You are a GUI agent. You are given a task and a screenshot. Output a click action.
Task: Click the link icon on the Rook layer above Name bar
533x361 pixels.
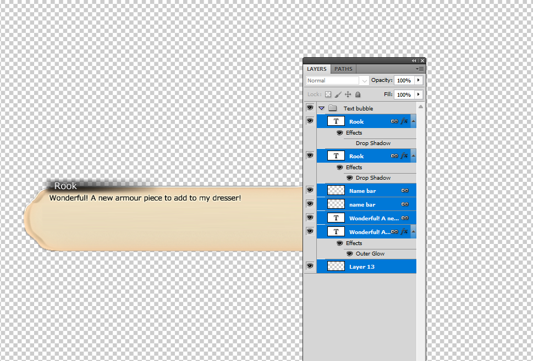click(x=394, y=156)
